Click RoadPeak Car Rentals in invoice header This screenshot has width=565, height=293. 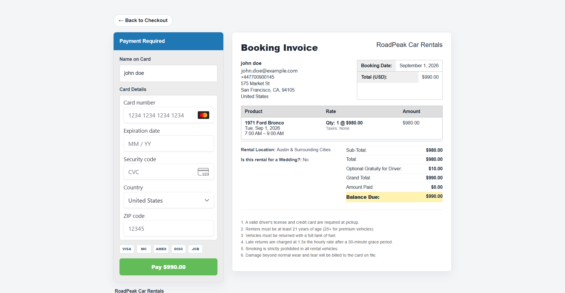pos(409,45)
